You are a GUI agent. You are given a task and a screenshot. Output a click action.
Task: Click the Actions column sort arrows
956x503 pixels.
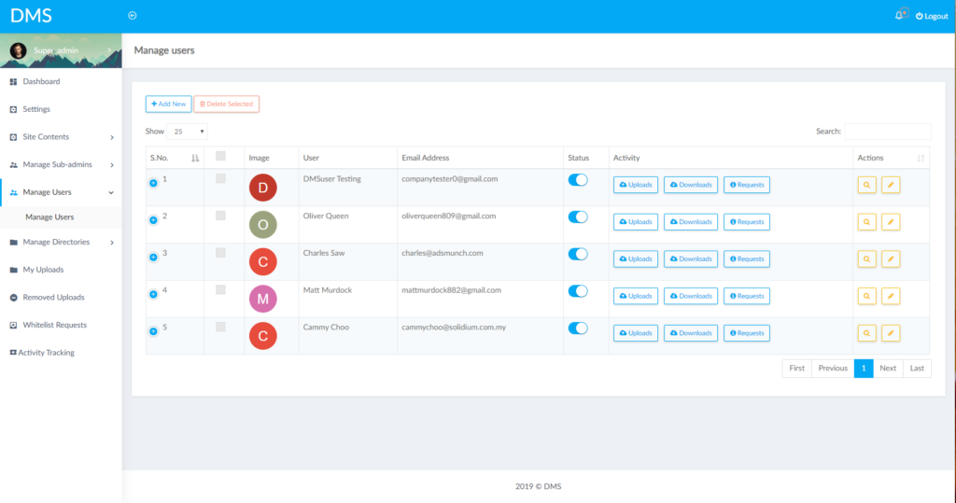click(921, 158)
